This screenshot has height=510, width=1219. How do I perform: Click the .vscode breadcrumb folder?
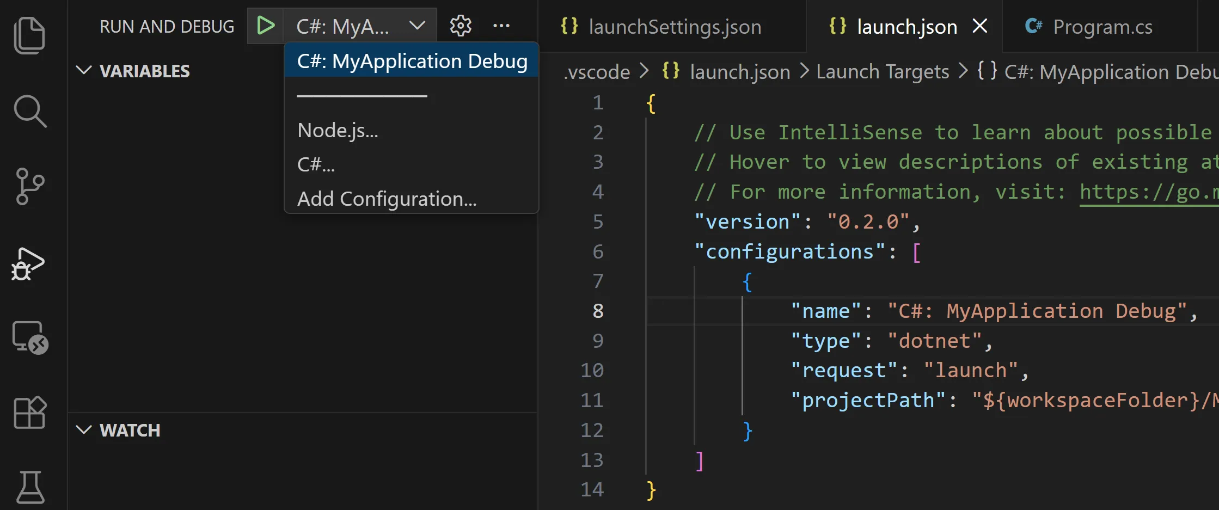pyautogui.click(x=597, y=72)
